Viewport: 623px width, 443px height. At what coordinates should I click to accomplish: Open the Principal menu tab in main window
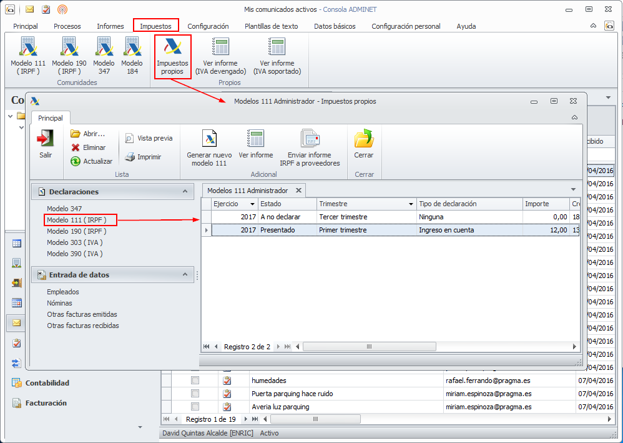click(x=26, y=26)
